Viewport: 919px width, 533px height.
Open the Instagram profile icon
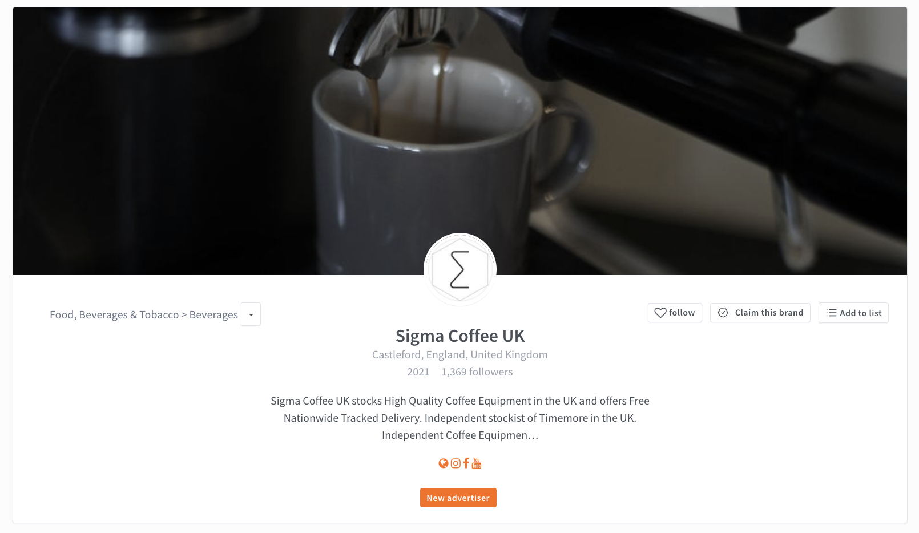click(456, 463)
